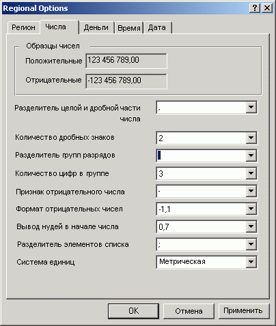Expand Система единиц Метрическая dropdown
276x326 pixels.
point(251,262)
